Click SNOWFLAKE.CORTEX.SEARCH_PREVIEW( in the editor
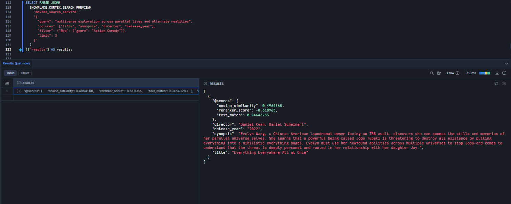 coord(60,7)
